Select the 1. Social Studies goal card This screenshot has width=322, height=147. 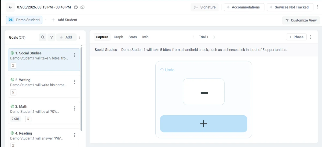coord(44,60)
